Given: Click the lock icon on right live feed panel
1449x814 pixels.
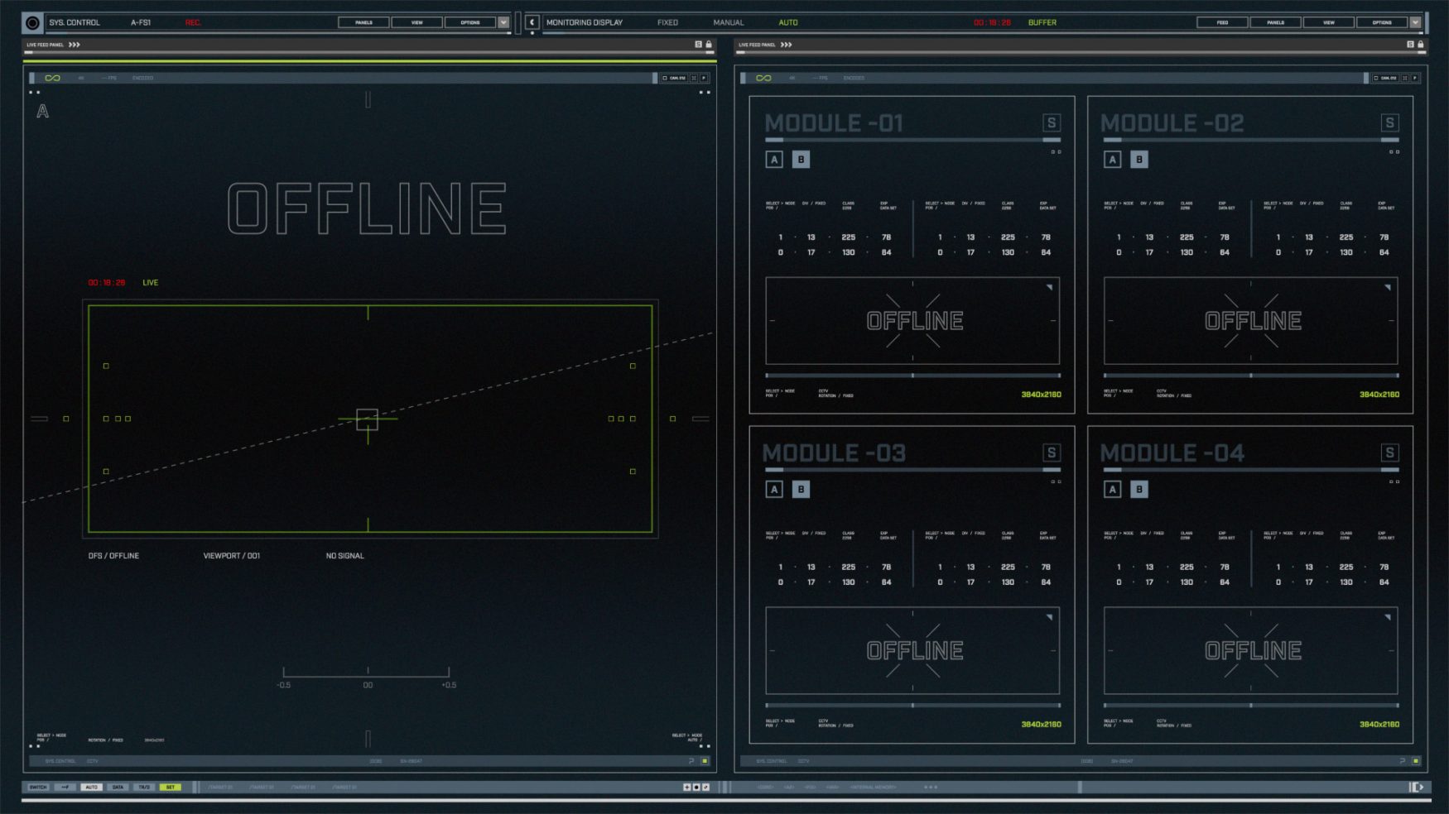Looking at the screenshot, I should 1420,45.
